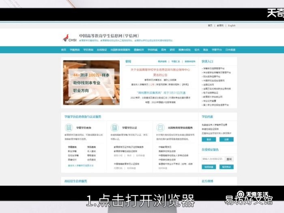Screen dimensions: 284x213
Task: Open 学位论文查重 quick link
Action: pyautogui.click(x=210, y=101)
